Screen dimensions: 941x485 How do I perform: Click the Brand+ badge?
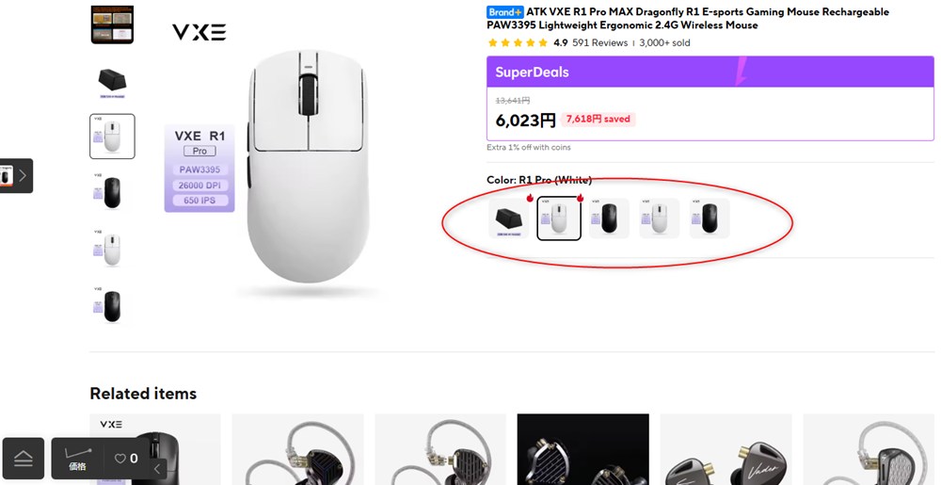coord(504,12)
